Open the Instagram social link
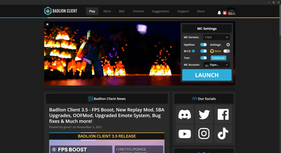This screenshot has width=281, height=153. 204,134
